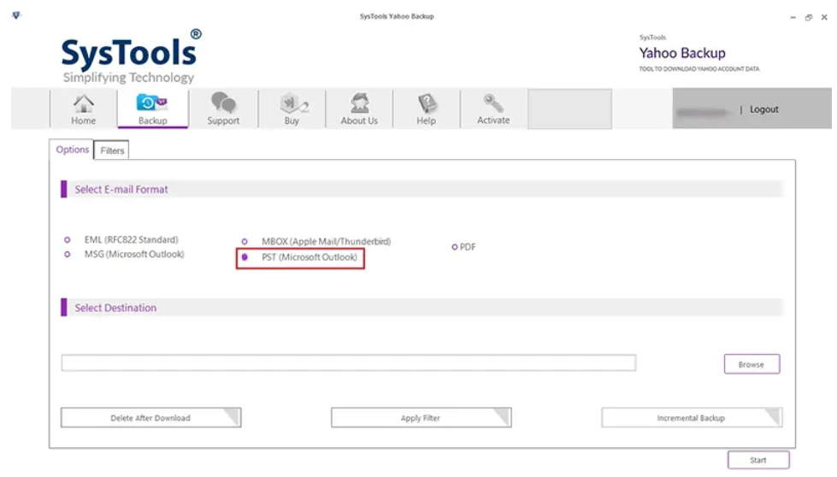Click the Select E-mail Format heading
Screen dimensions: 837x477
tap(121, 190)
